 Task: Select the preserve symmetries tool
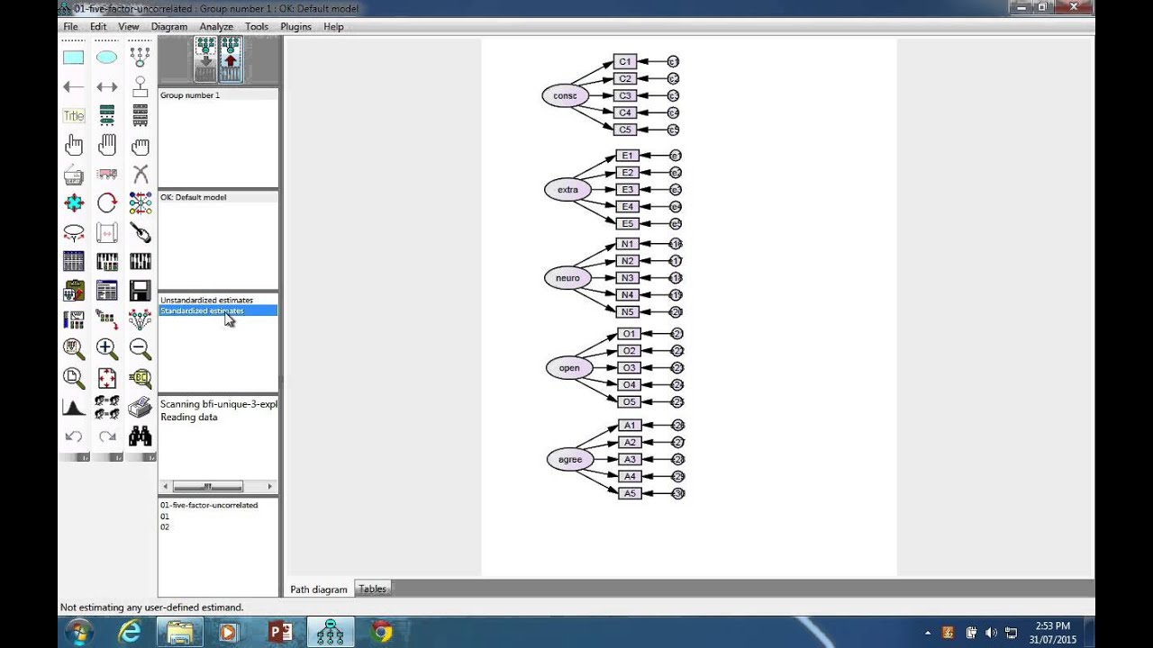tap(140, 319)
